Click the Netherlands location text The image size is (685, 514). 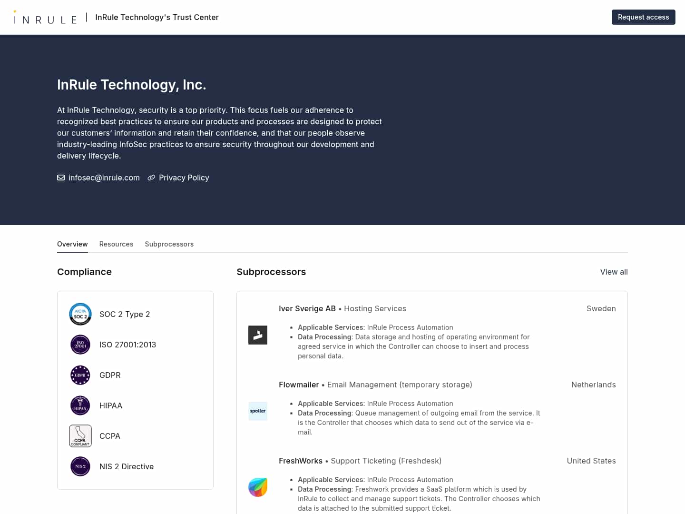click(x=594, y=385)
